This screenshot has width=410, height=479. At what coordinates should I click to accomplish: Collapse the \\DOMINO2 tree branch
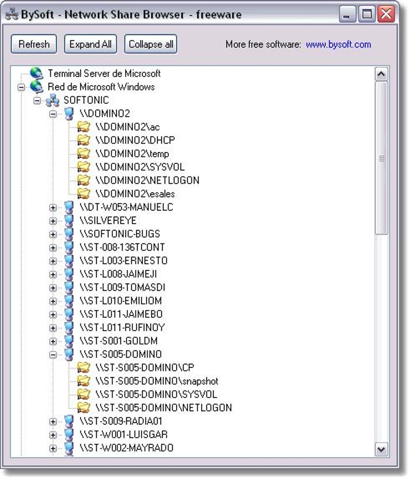[53, 114]
